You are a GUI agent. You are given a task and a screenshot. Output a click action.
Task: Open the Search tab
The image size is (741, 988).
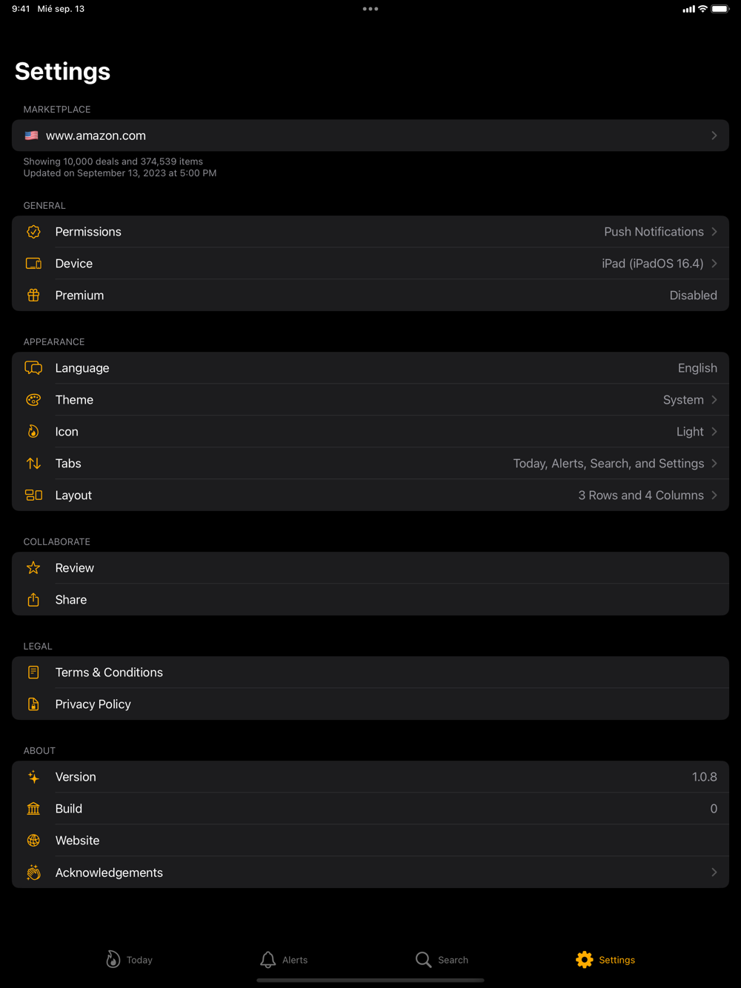pos(442,960)
